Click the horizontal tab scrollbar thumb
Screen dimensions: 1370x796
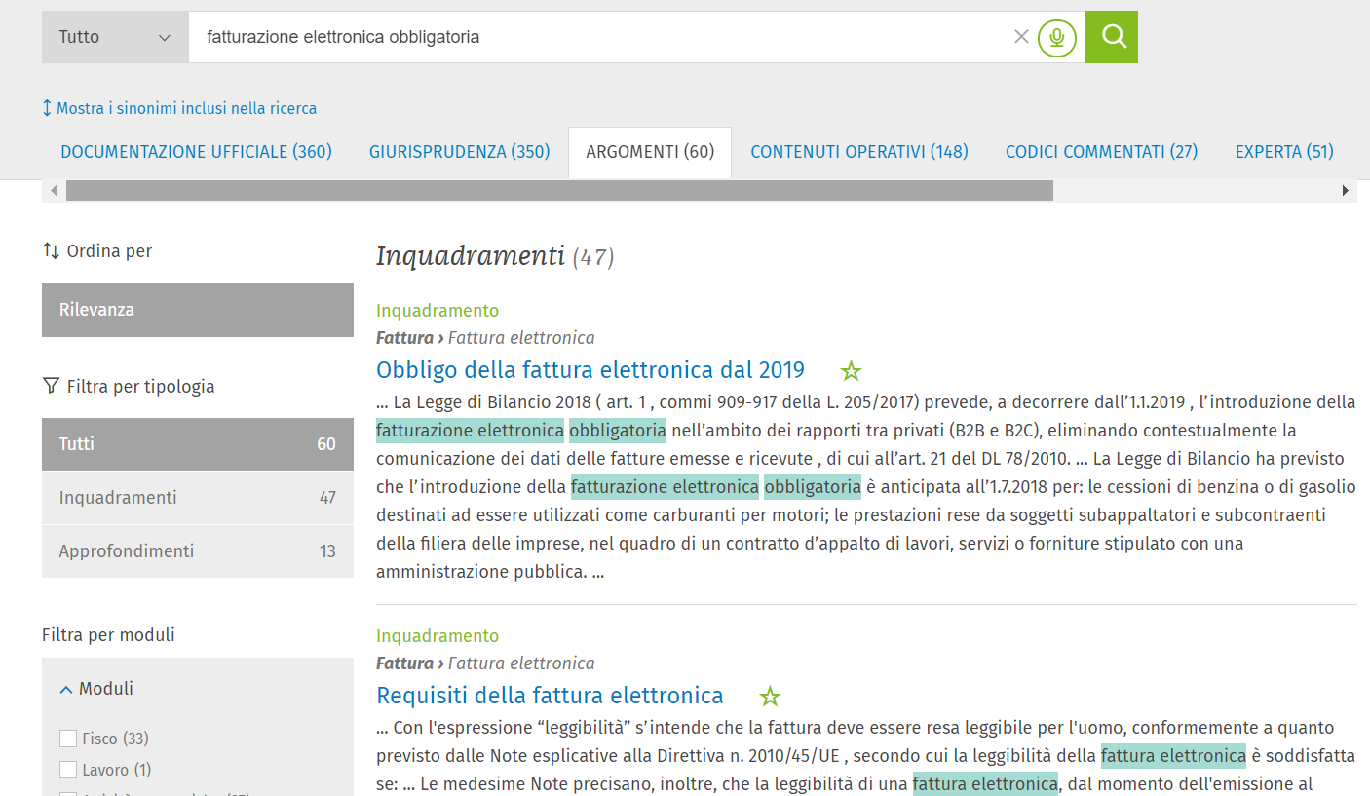pos(559,191)
